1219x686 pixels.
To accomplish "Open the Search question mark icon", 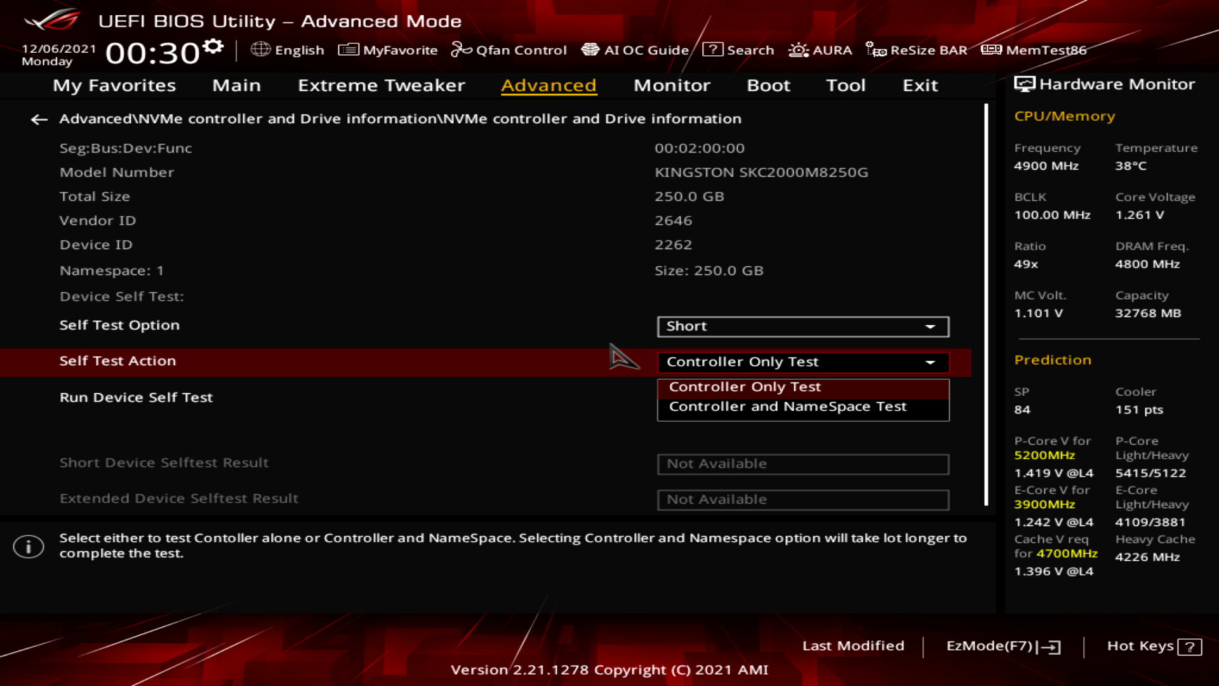I will pos(712,50).
